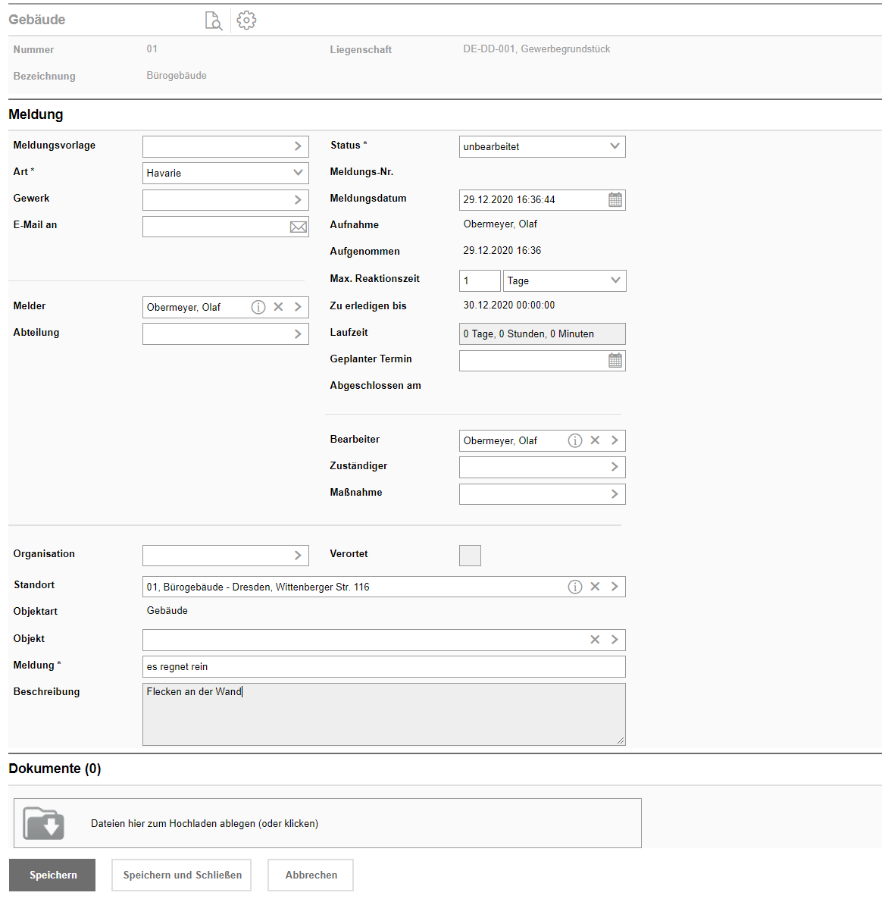Open Meldungsvorlage selection arrow
The width and height of the screenshot is (882, 902).
point(298,146)
